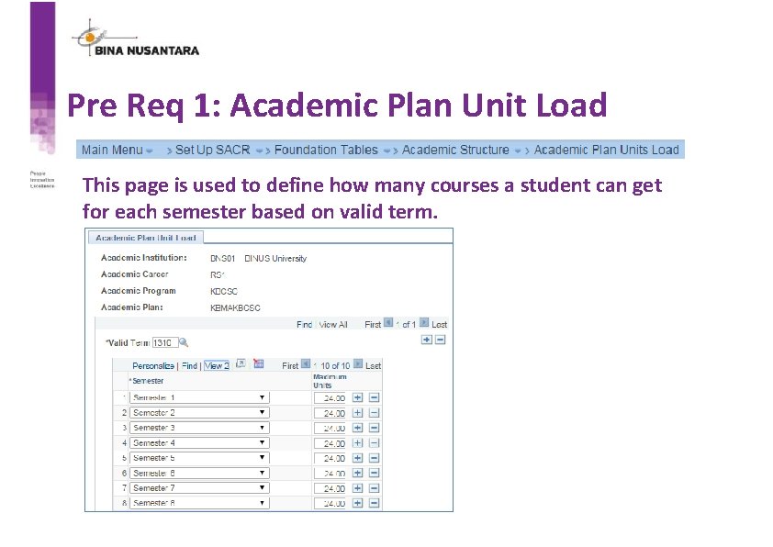Open the Set Up SACR breadcrumb menu
Image resolution: width=773 pixels, height=547 pixels.
pyautogui.click(x=212, y=150)
